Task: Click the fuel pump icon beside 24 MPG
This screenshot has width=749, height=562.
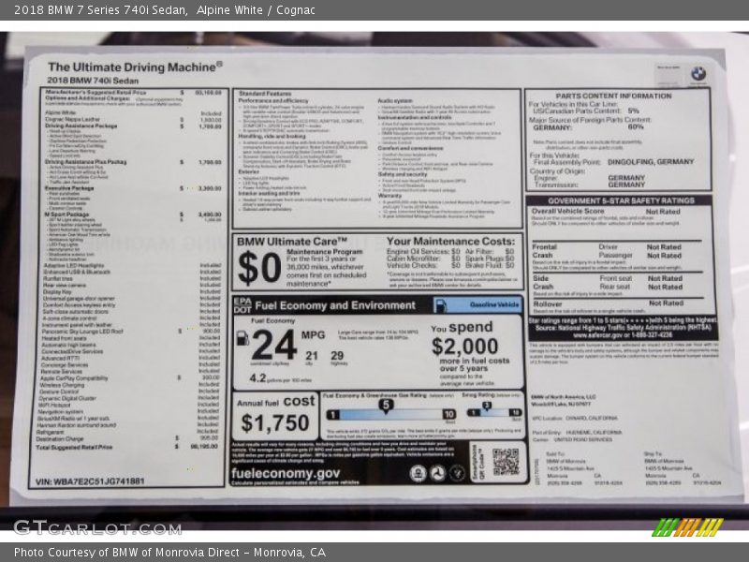Action: click(x=242, y=338)
